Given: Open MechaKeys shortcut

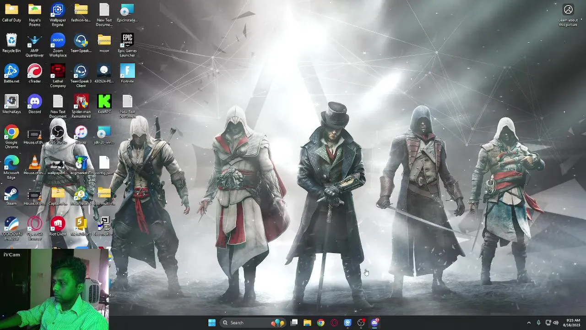Looking at the screenshot, I should pyautogui.click(x=11, y=104).
